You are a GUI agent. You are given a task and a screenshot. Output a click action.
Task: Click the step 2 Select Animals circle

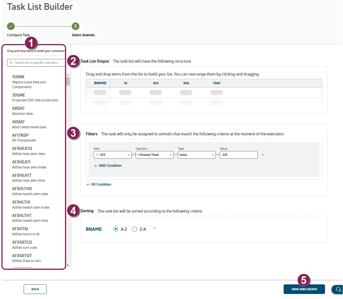pyautogui.click(x=75, y=26)
